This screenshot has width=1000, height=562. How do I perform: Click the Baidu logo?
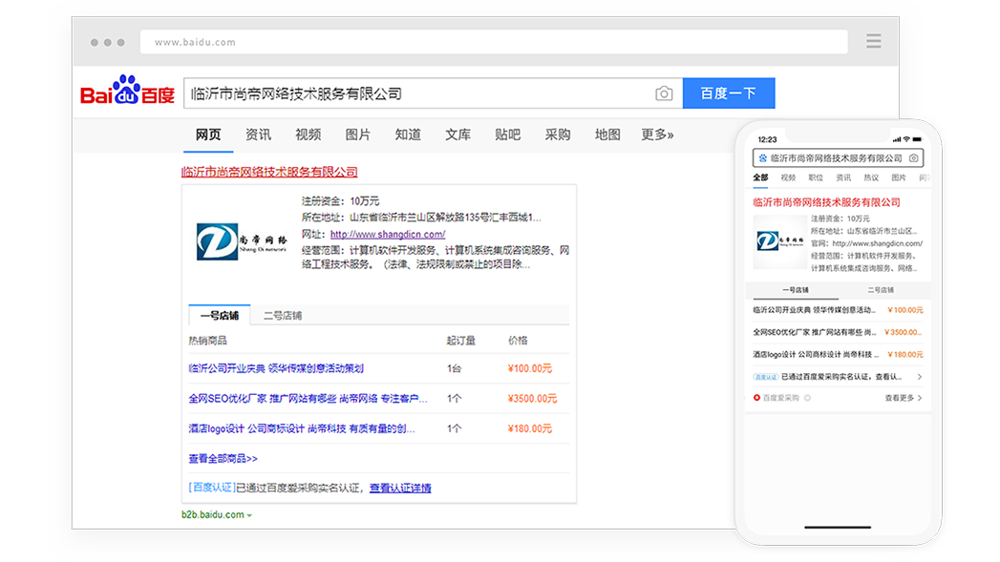coord(127,91)
